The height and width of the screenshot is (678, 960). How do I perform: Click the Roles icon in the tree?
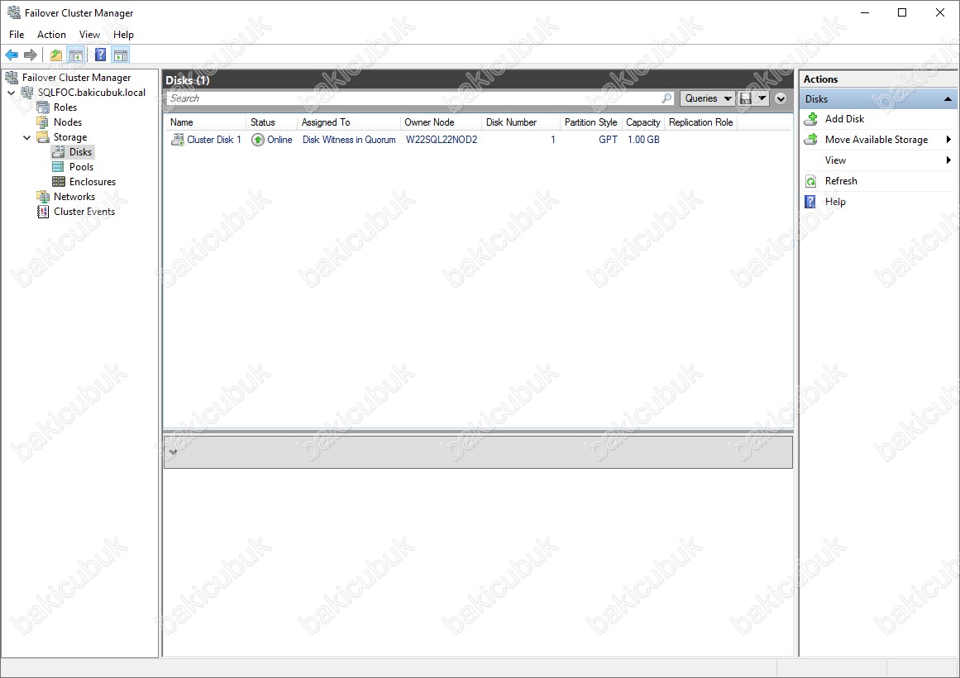click(43, 107)
